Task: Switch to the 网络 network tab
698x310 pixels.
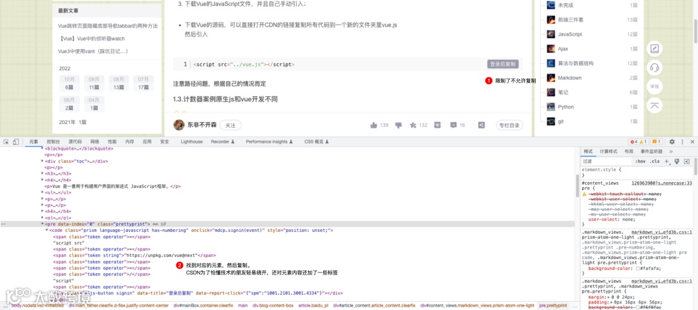Action: (x=95, y=141)
